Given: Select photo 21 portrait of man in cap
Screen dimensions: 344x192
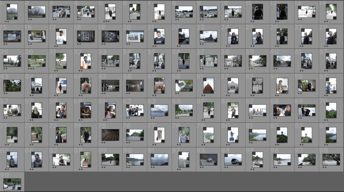Looking at the screenshot, I should [x=159, y=36].
